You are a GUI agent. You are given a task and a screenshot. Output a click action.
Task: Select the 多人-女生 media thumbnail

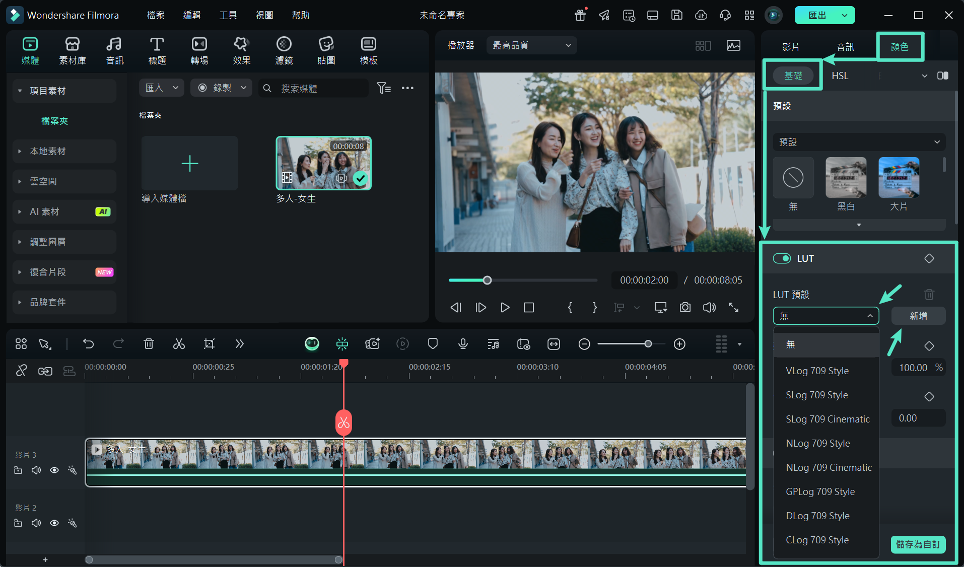[x=323, y=163]
